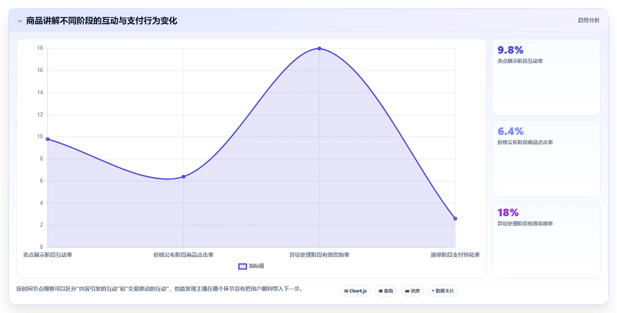Select the 表格 tag
Screen dimensions: 617x313
(385, 291)
